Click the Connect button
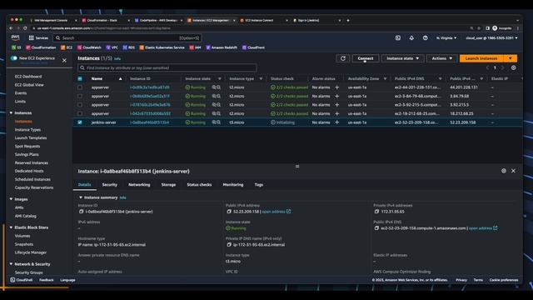This screenshot has height=300, width=533. tap(366, 58)
